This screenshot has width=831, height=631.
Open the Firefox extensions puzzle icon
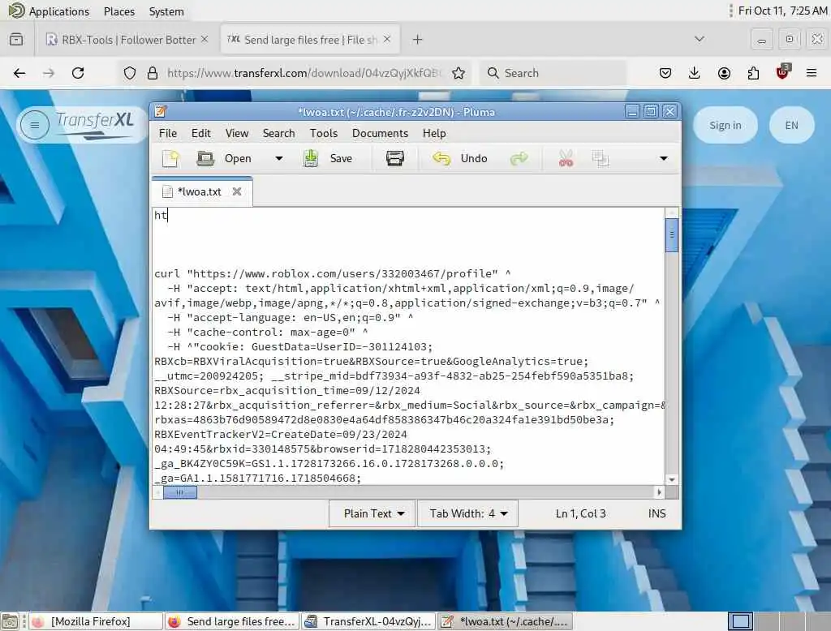point(753,73)
